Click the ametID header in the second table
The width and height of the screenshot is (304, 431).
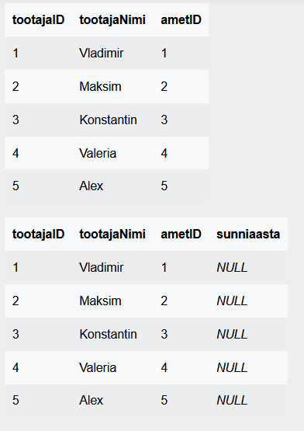[x=181, y=235]
